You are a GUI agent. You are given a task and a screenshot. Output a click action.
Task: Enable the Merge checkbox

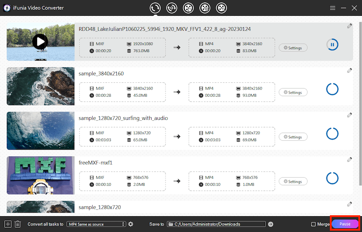[314, 224]
